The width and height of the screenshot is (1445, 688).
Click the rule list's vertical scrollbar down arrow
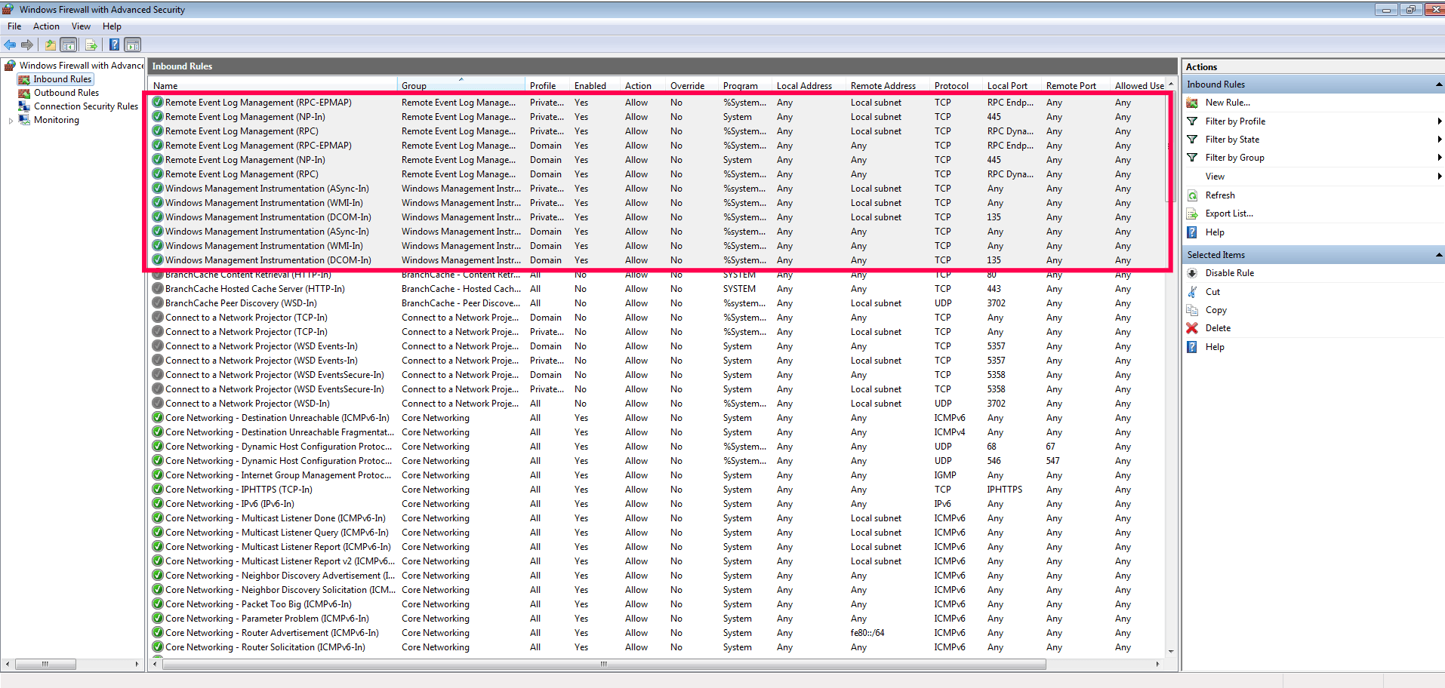pyautogui.click(x=1171, y=651)
